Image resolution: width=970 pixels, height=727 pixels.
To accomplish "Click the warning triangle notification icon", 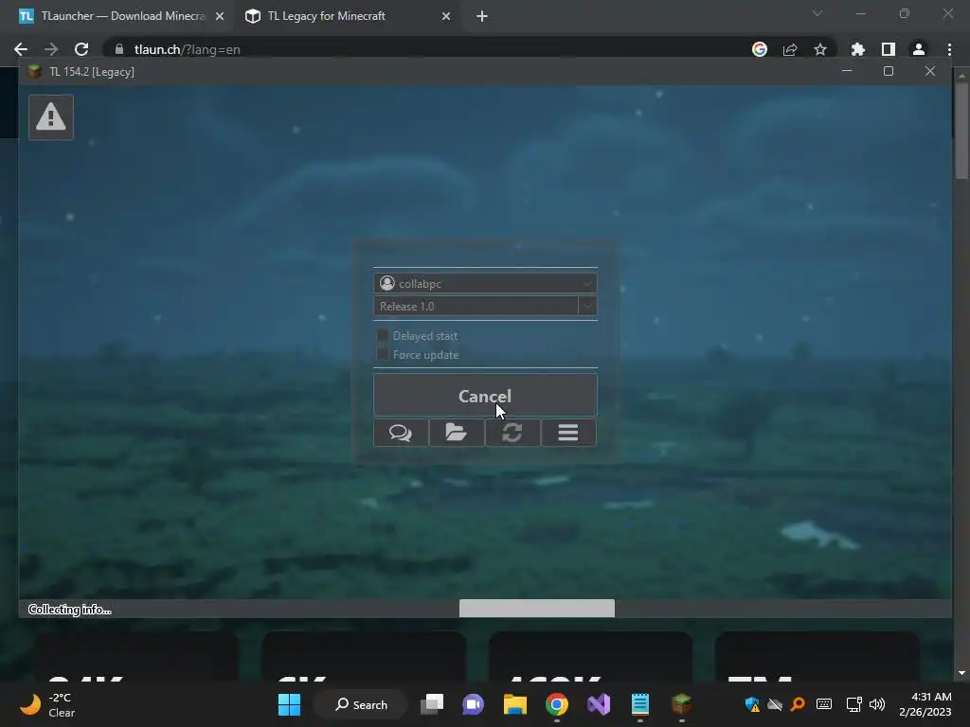I will [x=51, y=116].
